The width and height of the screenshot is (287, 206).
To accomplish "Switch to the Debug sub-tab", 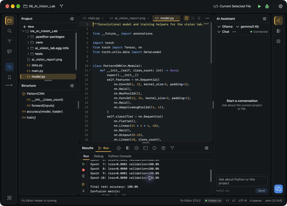I will click(x=99, y=156).
